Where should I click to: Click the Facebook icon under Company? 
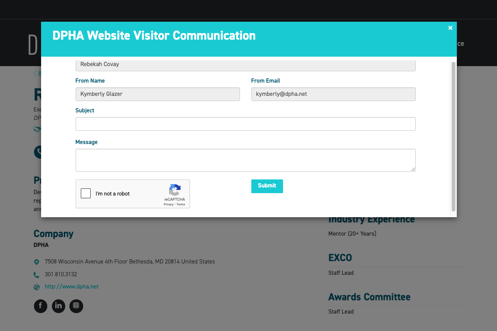coord(41,306)
